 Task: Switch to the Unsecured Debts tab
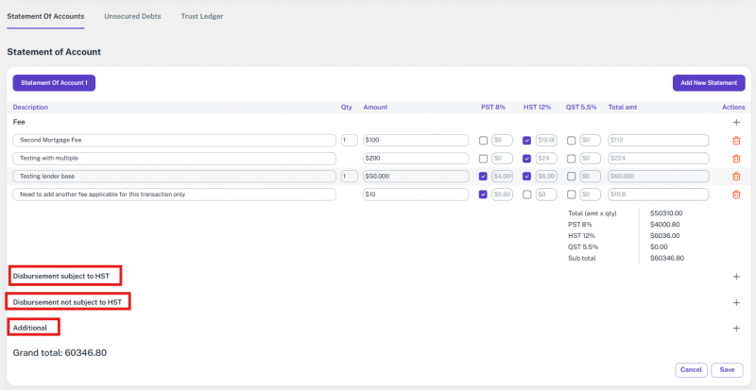pyautogui.click(x=132, y=17)
